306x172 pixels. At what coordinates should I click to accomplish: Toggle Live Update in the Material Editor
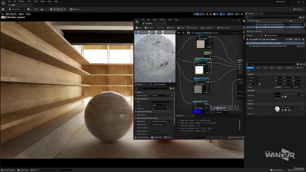[207, 28]
